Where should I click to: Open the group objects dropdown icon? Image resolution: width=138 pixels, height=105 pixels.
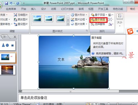pos(111,19)
